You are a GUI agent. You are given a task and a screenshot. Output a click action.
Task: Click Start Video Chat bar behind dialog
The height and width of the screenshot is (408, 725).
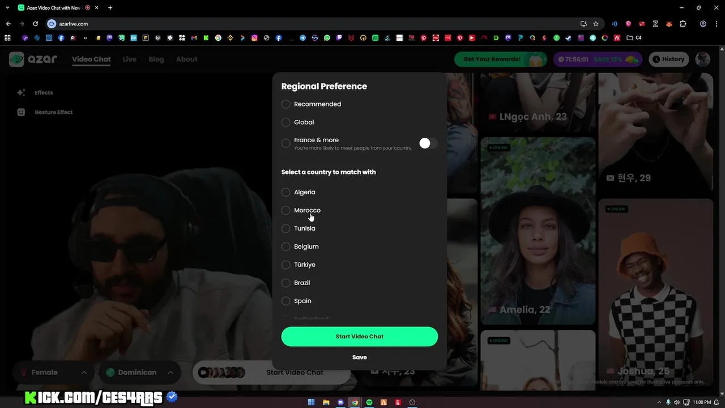(272, 372)
